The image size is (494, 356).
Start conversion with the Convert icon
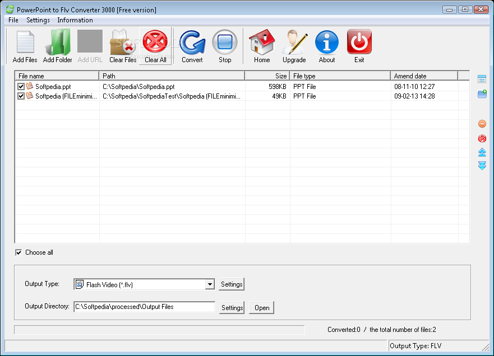(x=192, y=42)
